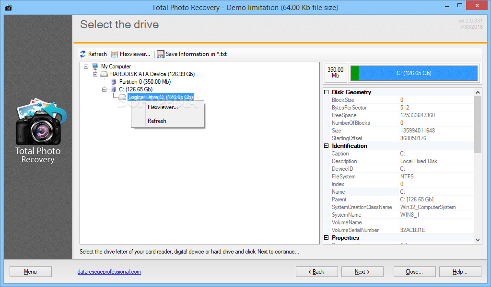Collapse the Properties section

tap(326, 238)
